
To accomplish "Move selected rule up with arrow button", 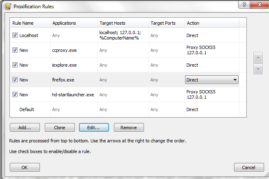I will 258,57.
